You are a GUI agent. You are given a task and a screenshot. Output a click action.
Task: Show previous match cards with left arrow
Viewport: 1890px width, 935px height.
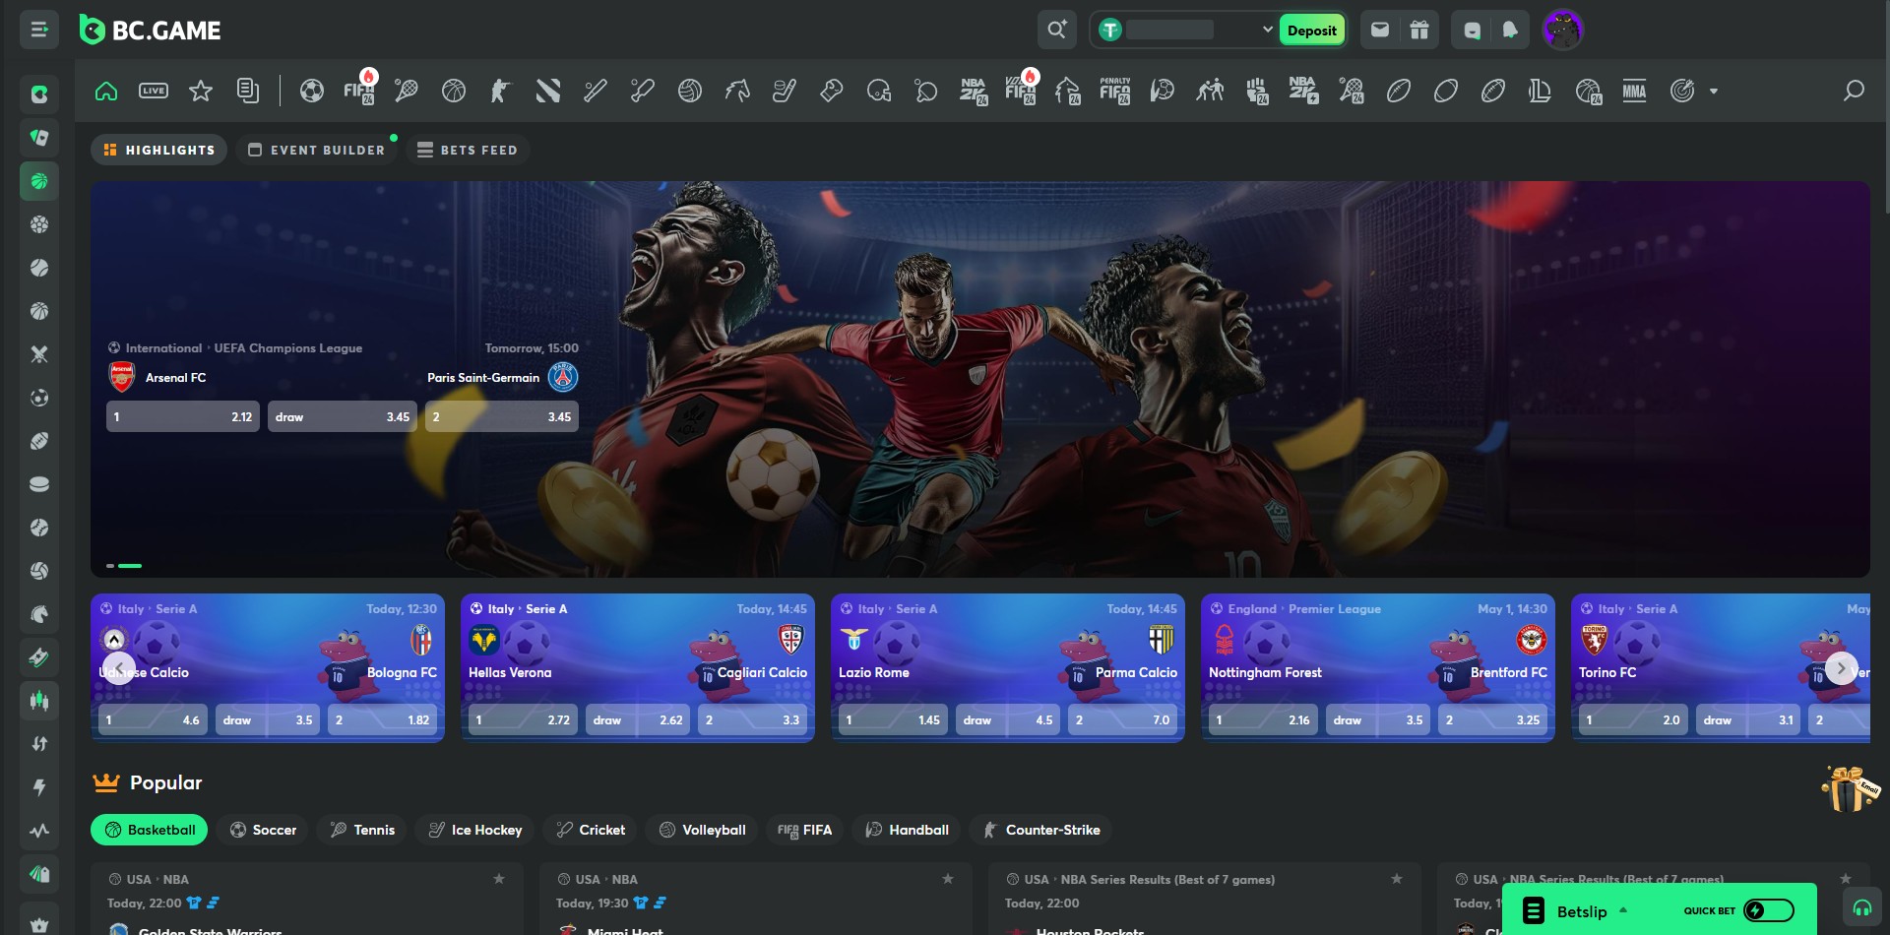[x=119, y=668]
